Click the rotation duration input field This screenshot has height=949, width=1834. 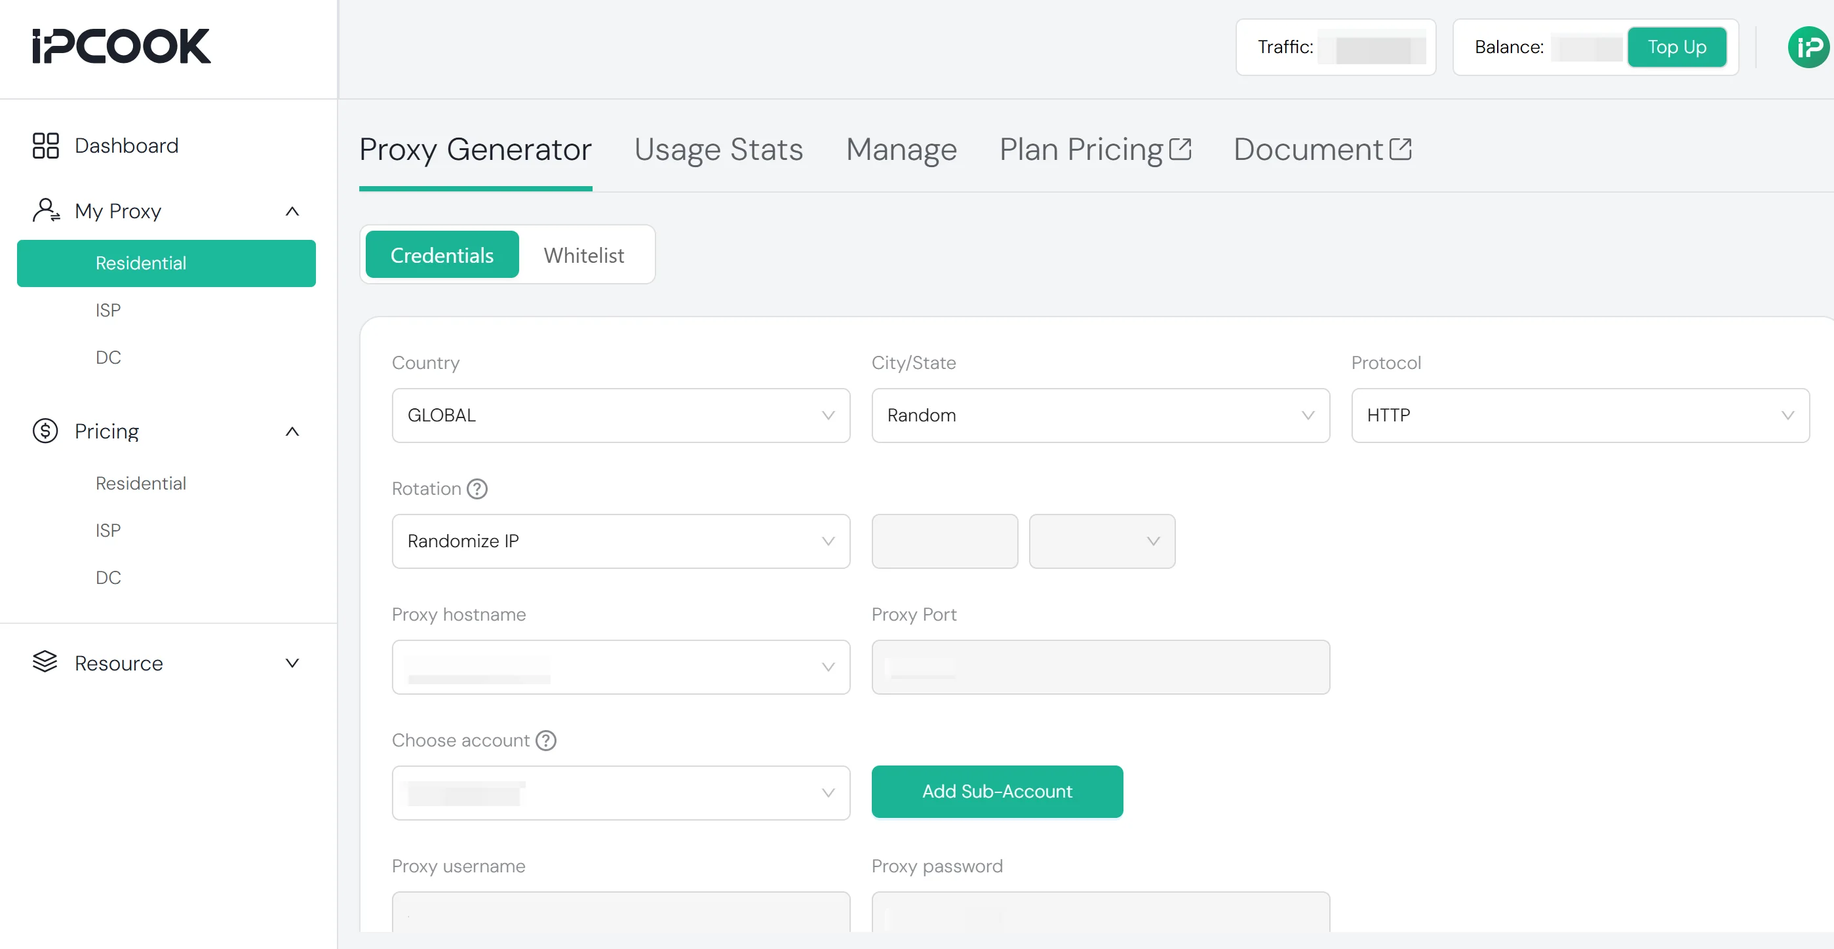945,541
